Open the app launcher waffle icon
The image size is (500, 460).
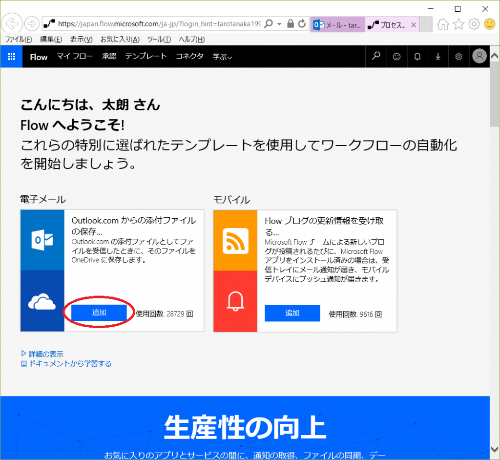12,57
